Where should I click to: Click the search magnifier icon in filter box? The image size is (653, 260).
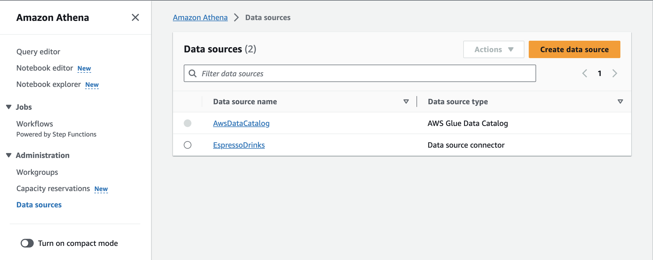click(193, 73)
